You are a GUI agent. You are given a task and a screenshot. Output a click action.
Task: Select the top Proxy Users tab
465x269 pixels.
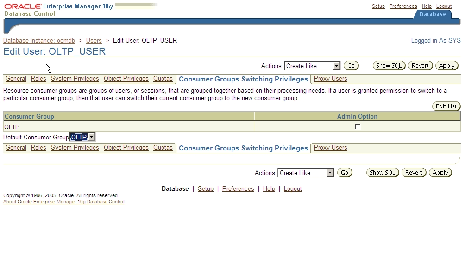pos(331,79)
